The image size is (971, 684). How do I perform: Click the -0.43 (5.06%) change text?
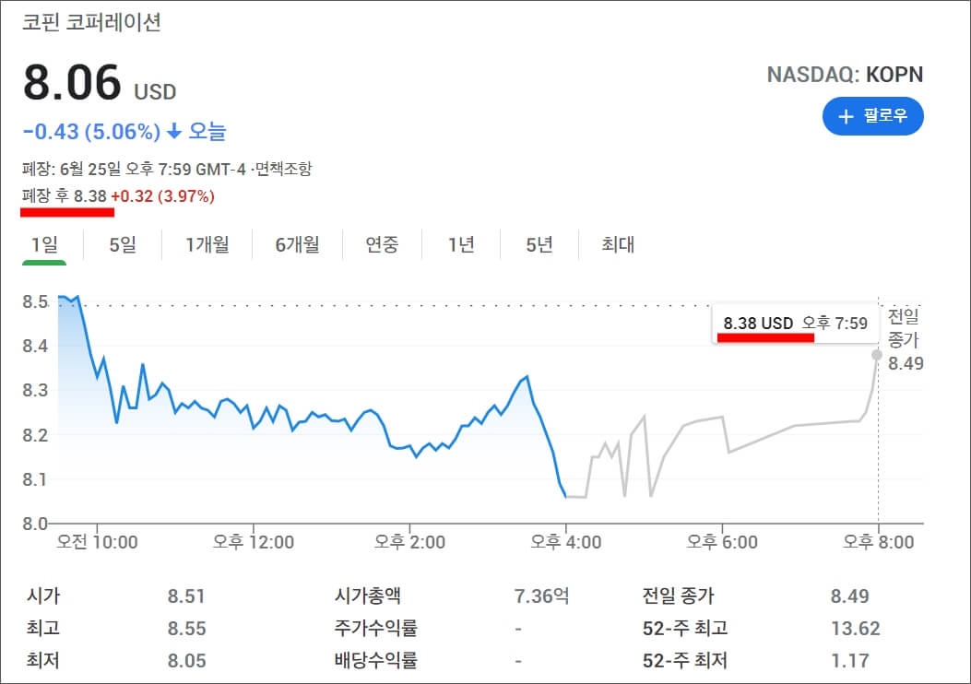91,131
